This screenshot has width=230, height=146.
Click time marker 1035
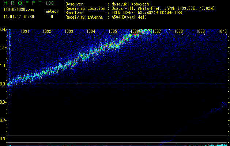tap(113, 31)
